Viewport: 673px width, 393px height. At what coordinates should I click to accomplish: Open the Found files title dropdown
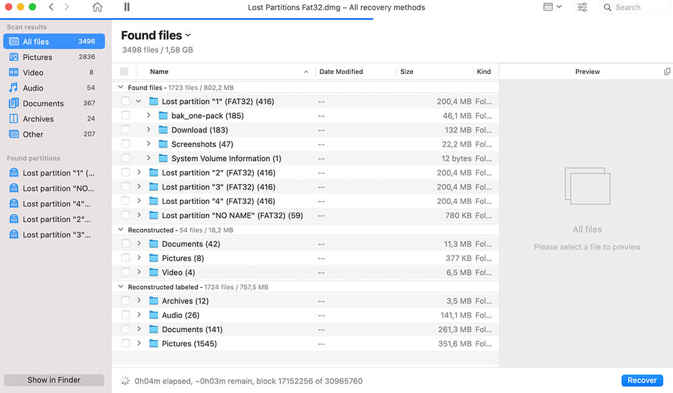(x=189, y=35)
